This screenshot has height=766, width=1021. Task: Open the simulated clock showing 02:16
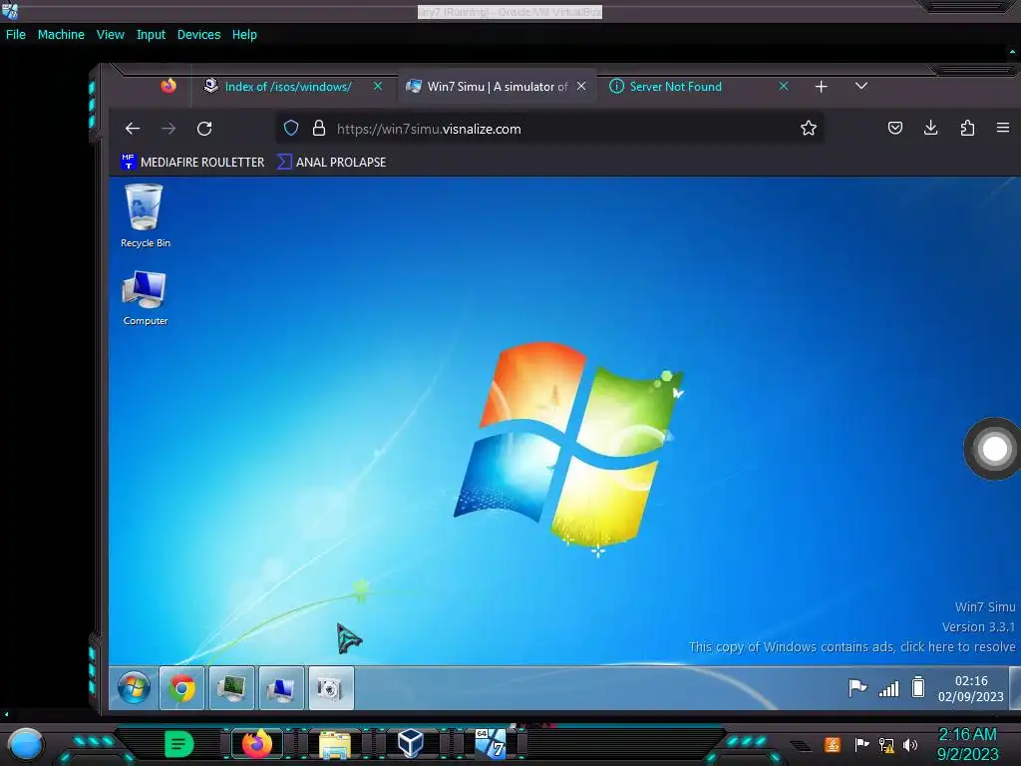(970, 688)
